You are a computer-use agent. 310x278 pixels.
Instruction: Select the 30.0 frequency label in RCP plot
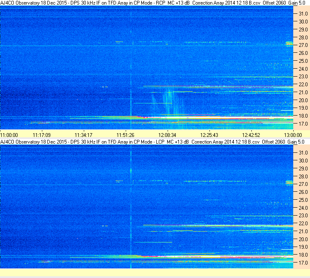tap(303, 22)
